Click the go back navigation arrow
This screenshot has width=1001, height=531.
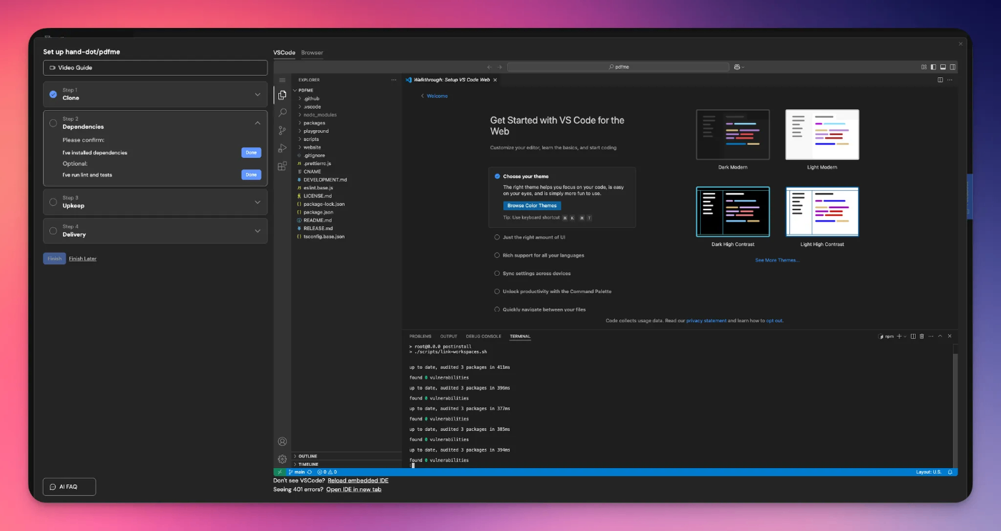tap(490, 66)
